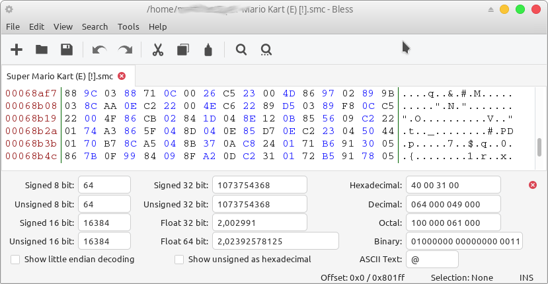Viewport: 548px width, 284px height.
Task: Open Find and Replace from the toolbar
Action: pos(266,50)
